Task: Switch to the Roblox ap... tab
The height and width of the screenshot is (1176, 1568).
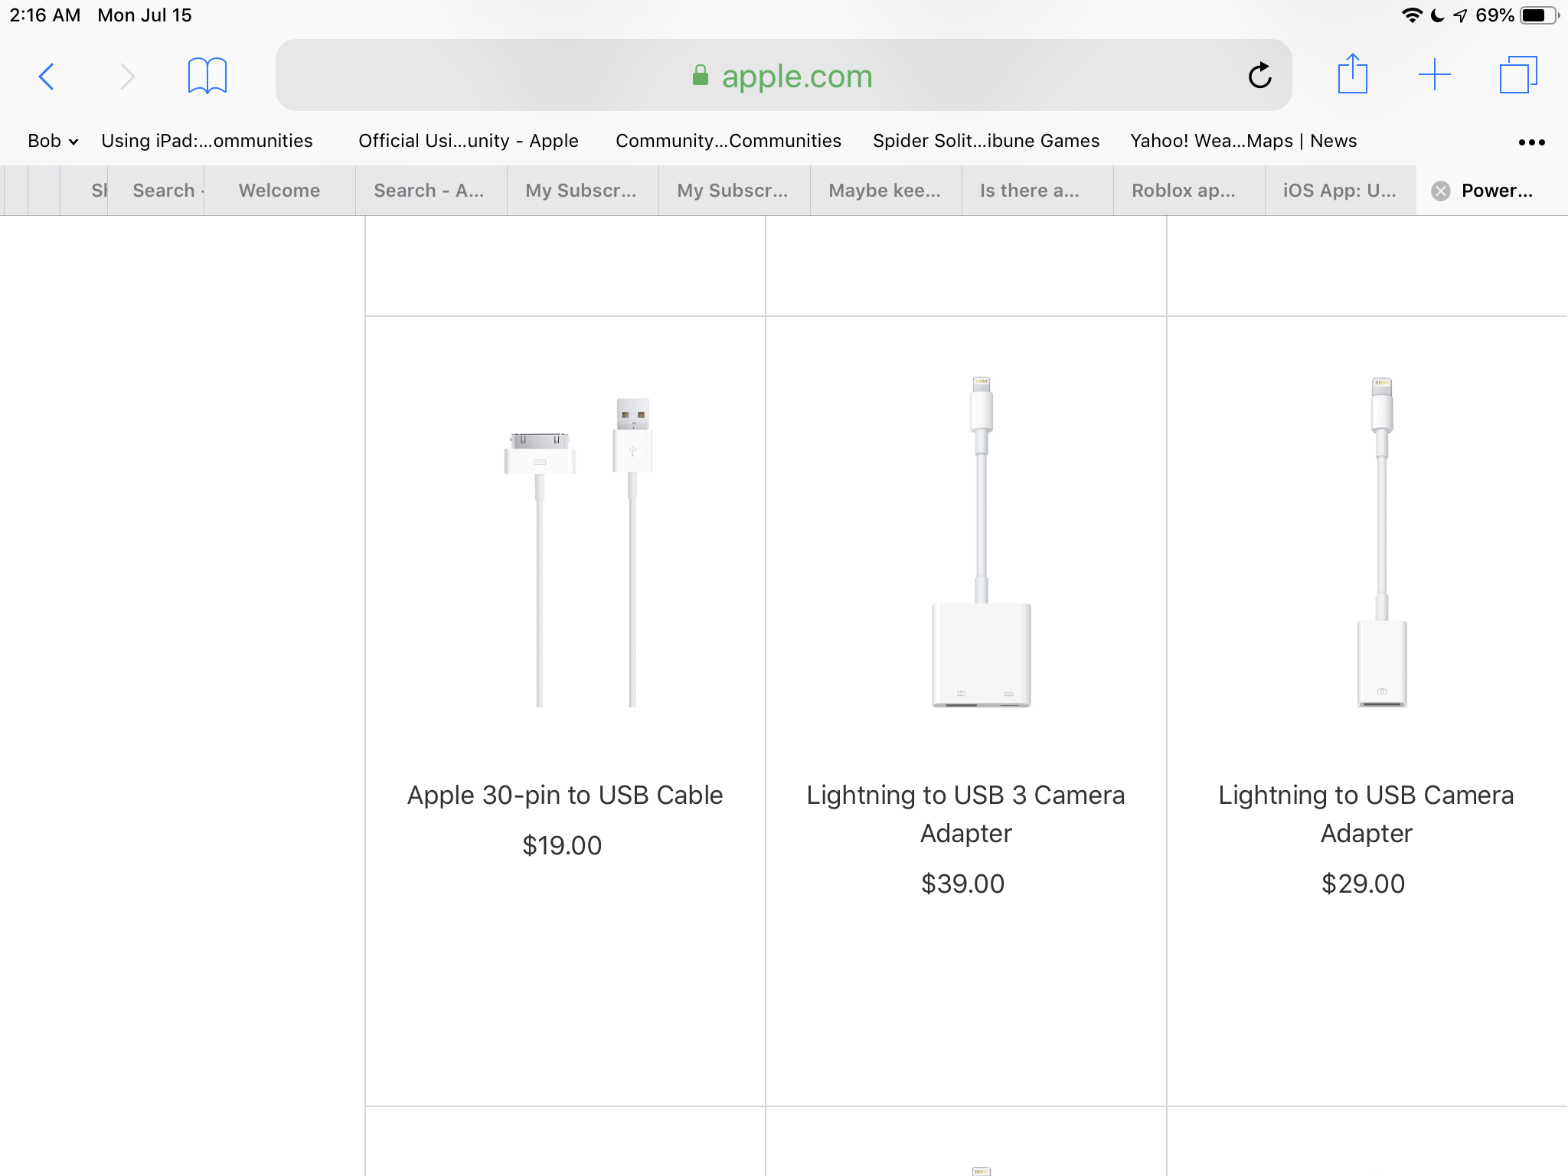Action: 1183,191
